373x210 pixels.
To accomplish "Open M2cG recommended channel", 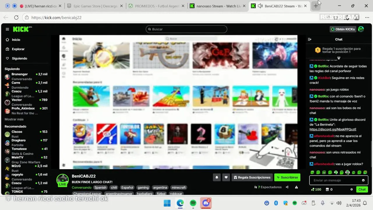I will click(x=26, y=168).
